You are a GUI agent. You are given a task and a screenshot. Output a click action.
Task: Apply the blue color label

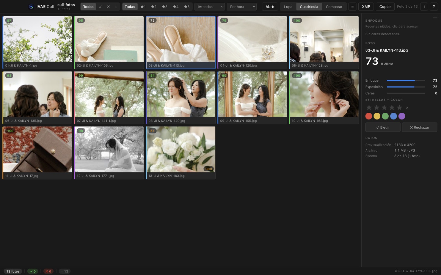point(394,116)
